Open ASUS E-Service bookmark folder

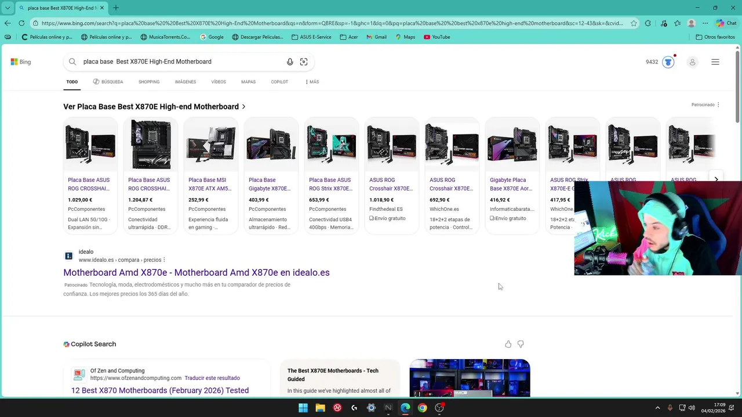pos(311,37)
